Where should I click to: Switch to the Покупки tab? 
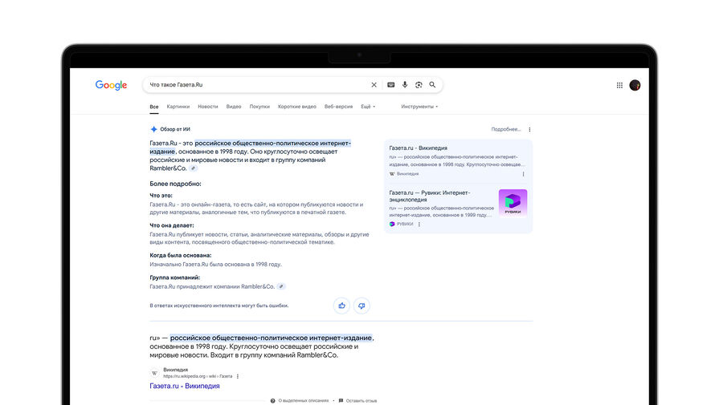point(259,107)
